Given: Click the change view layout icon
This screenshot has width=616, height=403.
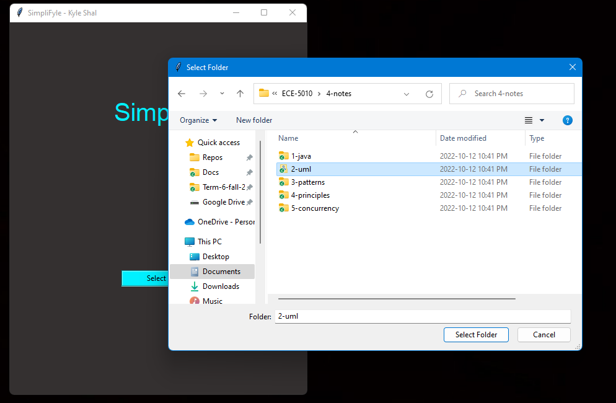Looking at the screenshot, I should 529,120.
